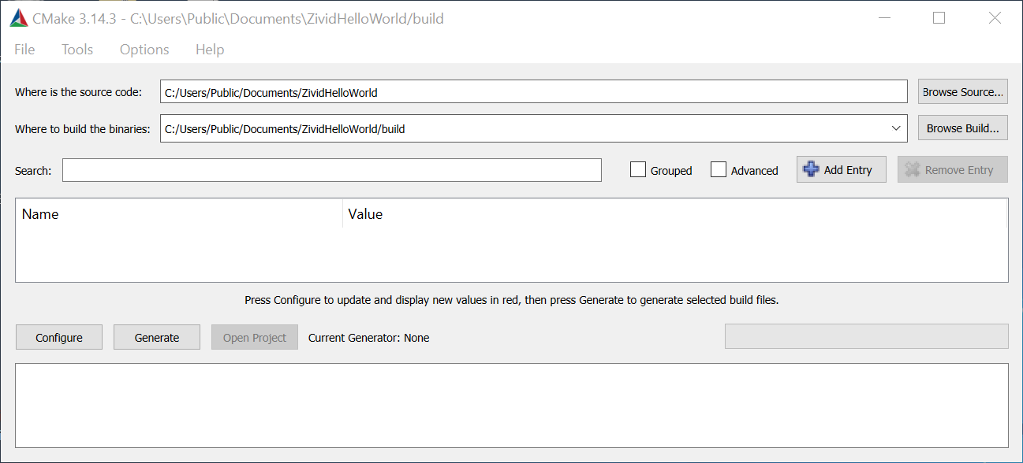Click the Browse Source button

[963, 92]
